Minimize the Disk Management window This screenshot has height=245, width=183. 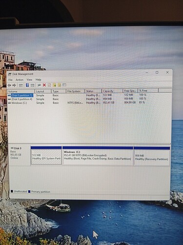coord(147,73)
